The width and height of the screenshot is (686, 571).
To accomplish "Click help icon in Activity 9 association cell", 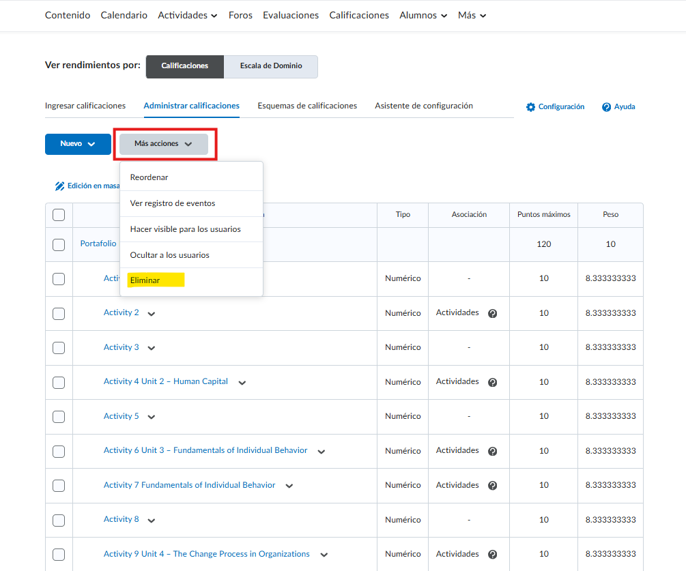I will [492, 555].
